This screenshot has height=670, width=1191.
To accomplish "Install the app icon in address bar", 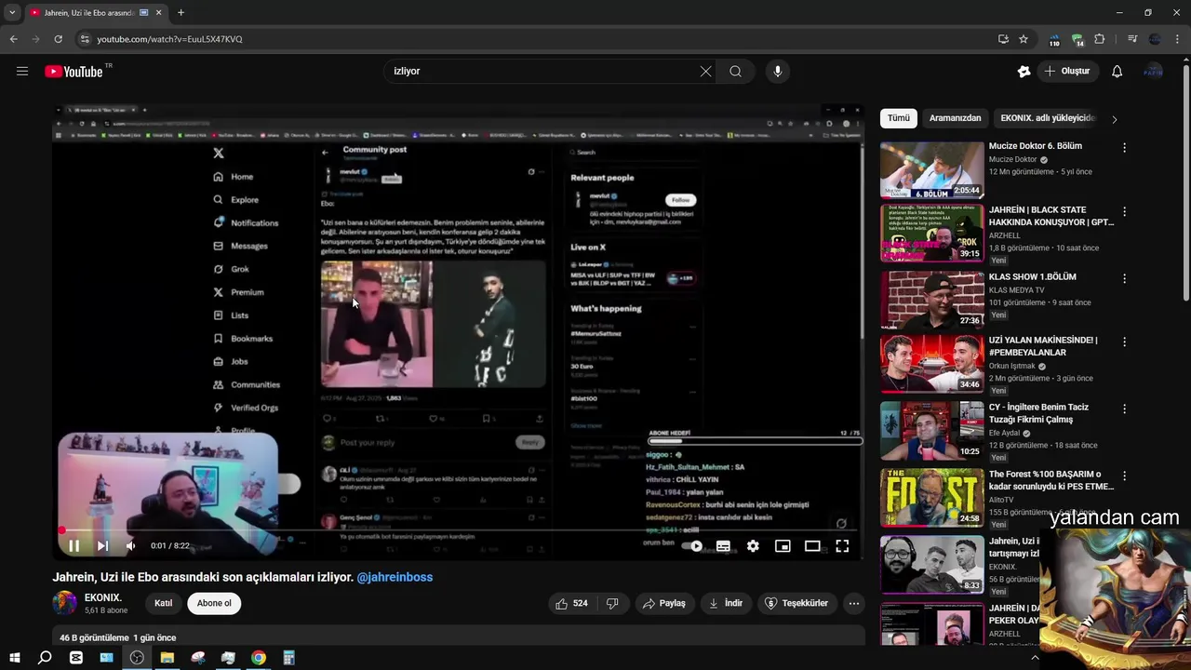I will (x=1003, y=39).
